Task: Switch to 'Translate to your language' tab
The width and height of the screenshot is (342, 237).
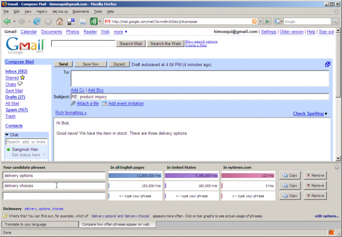Action: [x=40, y=224]
